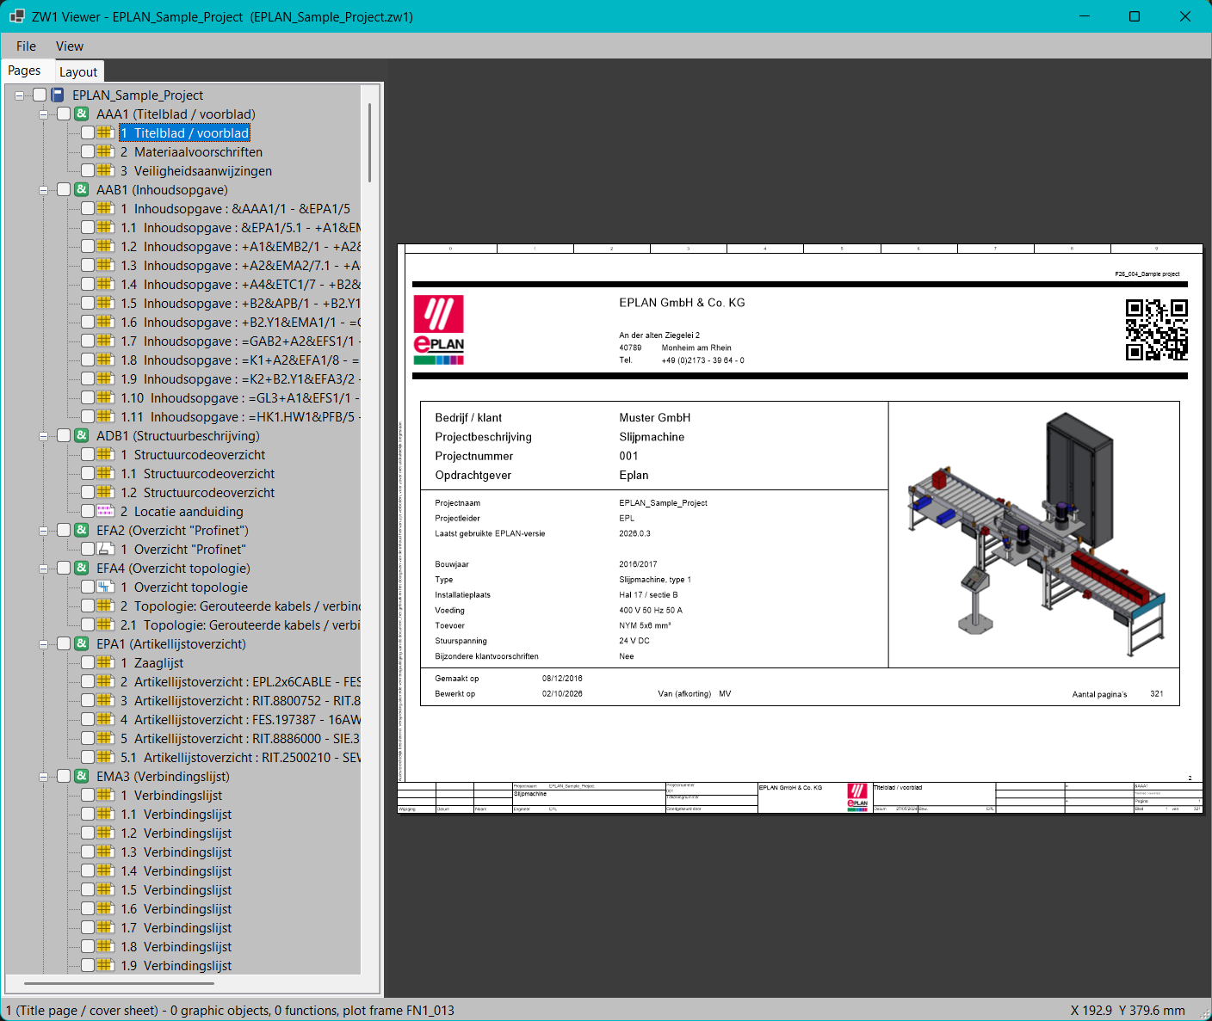Click page icon of 2 Materiaalvoorschriften
Image resolution: width=1212 pixels, height=1021 pixels.
106,152
